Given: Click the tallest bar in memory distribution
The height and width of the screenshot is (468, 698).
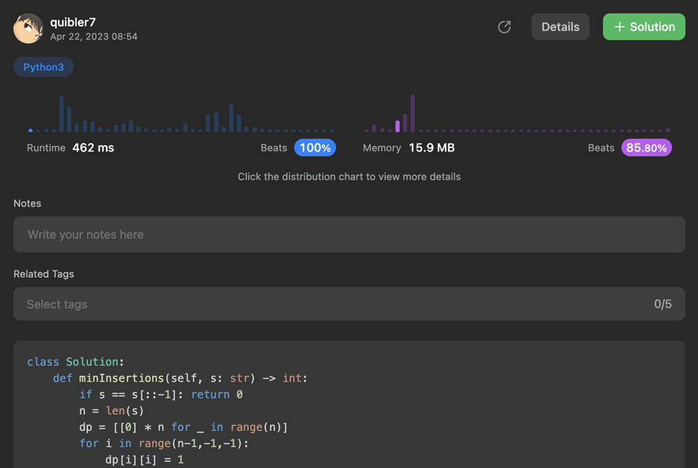Looking at the screenshot, I should 413,113.
